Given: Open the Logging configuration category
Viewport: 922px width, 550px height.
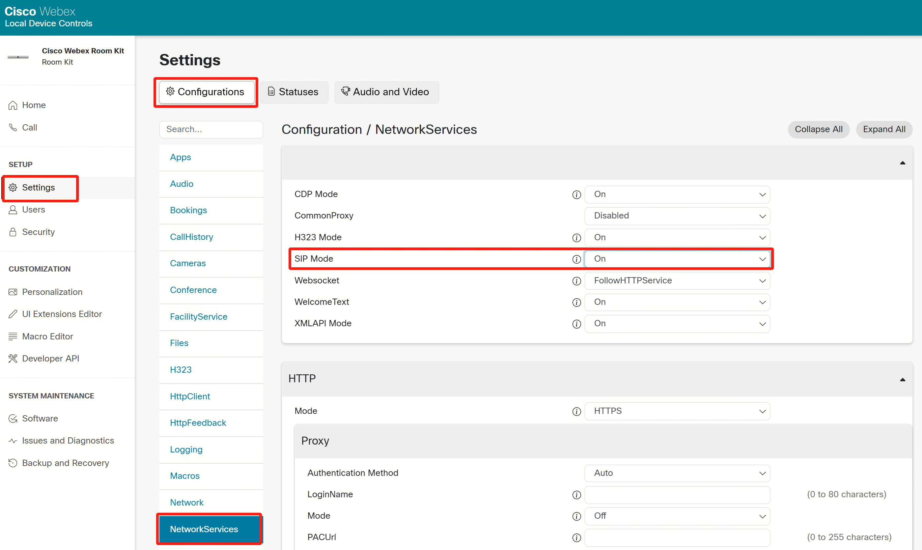Looking at the screenshot, I should pyautogui.click(x=211, y=449).
